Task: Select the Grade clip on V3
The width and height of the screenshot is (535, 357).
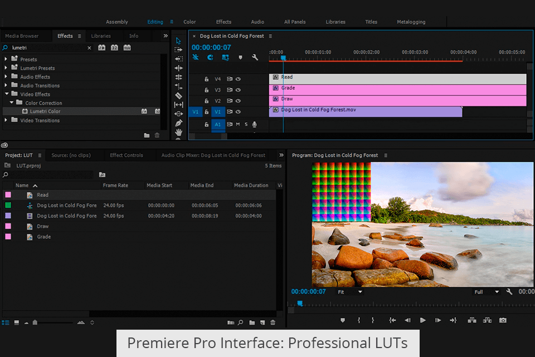Action: click(397, 90)
